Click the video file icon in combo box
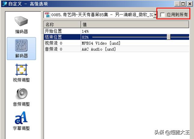The width and height of the screenshot is (194, 139). click(48, 15)
